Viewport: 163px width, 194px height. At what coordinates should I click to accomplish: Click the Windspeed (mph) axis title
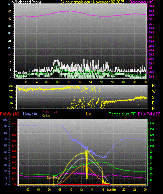[x=26, y=2]
